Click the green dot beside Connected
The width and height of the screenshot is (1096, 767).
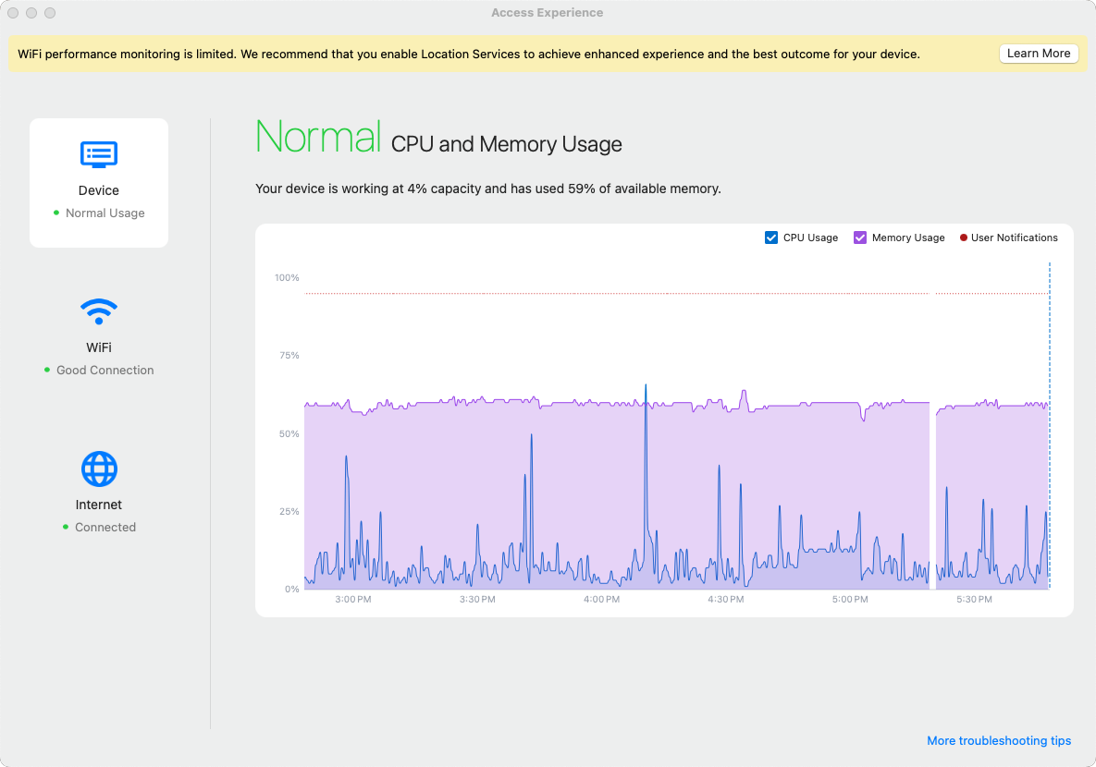click(x=66, y=528)
